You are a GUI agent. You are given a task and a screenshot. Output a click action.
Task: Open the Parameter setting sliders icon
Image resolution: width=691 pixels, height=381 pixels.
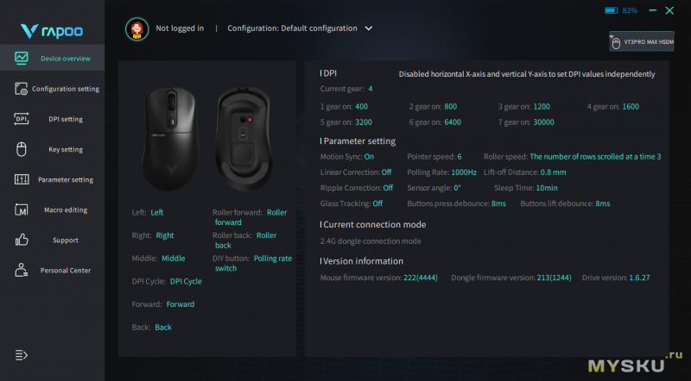click(x=22, y=179)
